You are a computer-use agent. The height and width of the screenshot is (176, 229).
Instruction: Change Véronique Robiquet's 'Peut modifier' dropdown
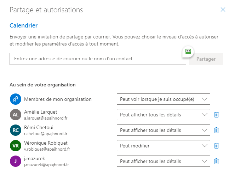coord(164,146)
